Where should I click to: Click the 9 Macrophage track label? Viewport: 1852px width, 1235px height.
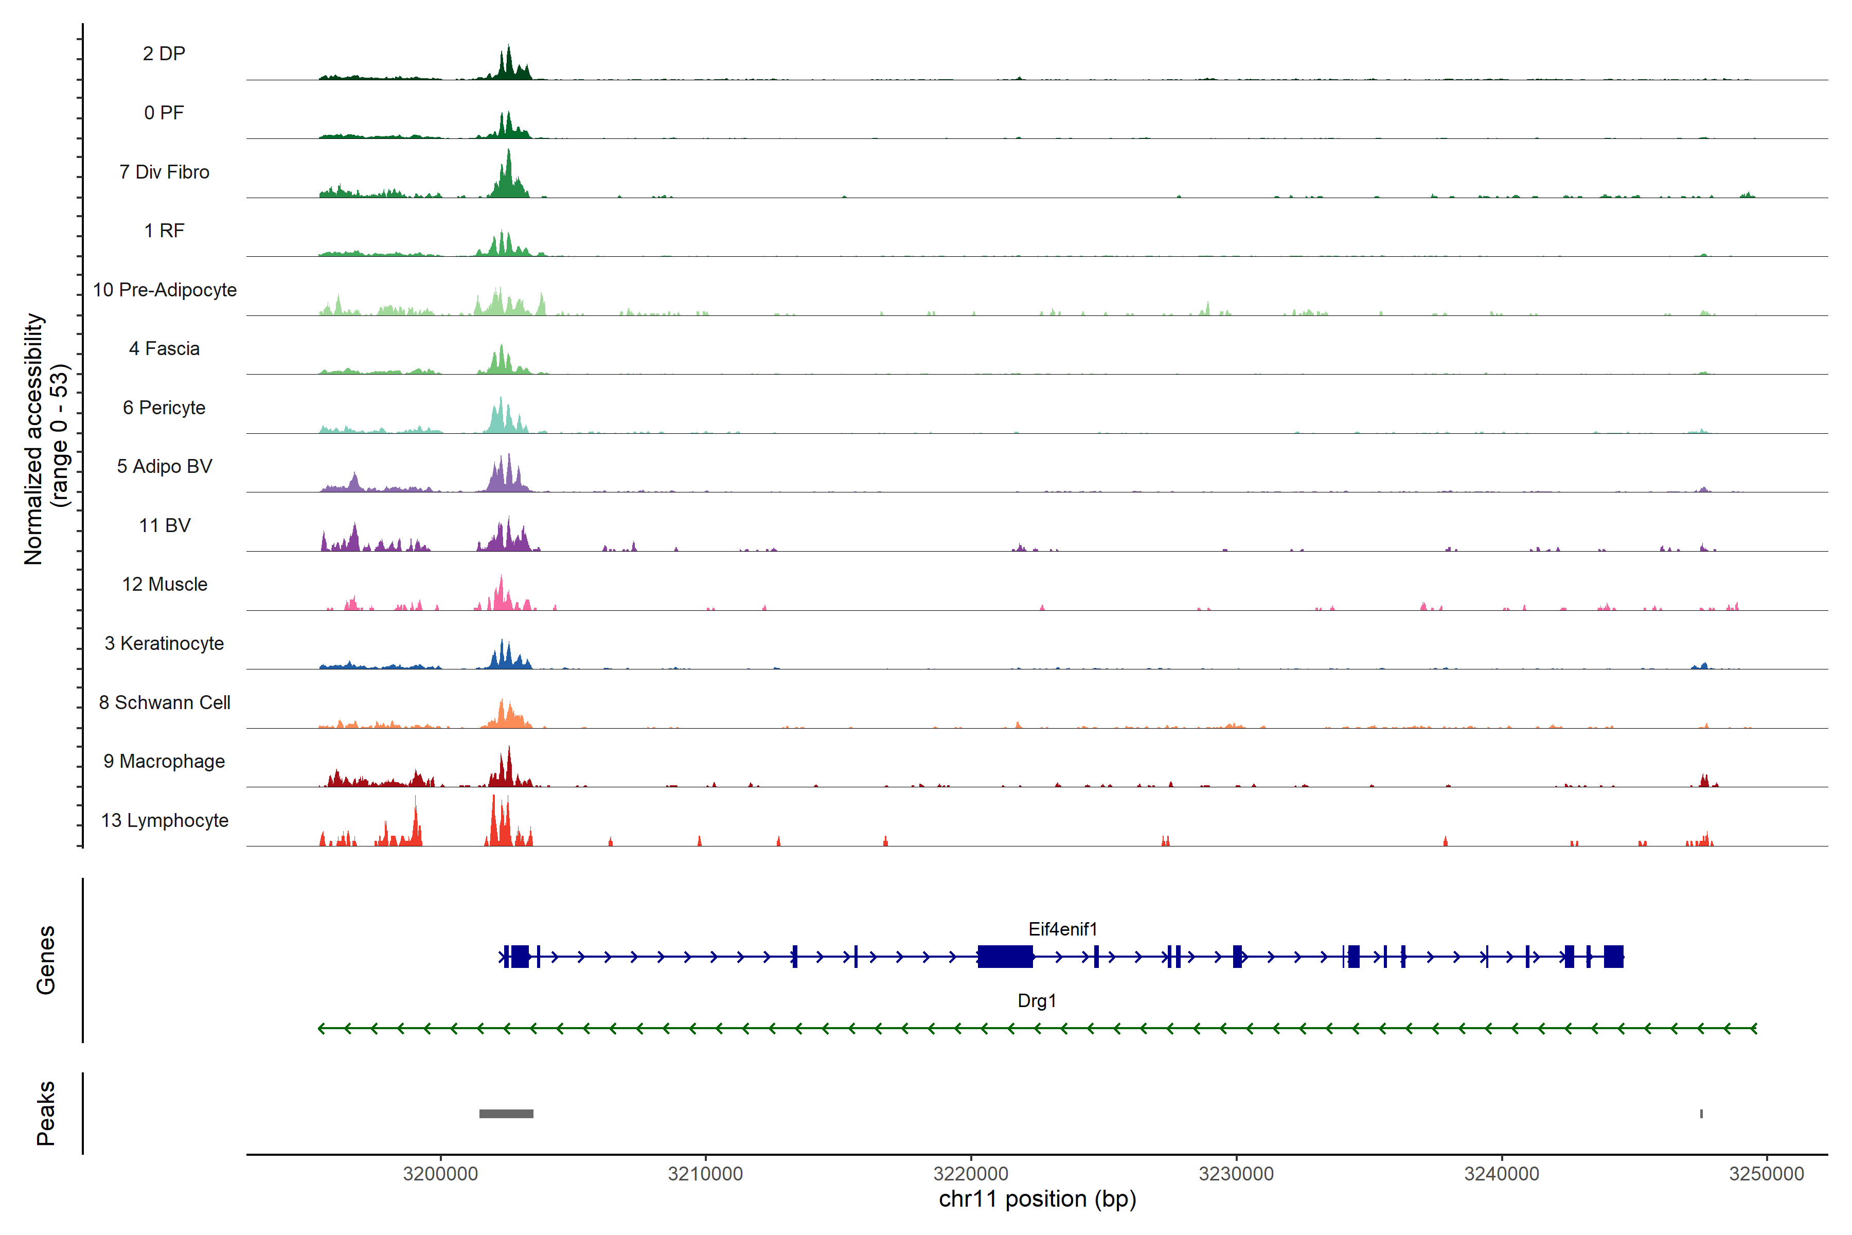pyautogui.click(x=164, y=761)
